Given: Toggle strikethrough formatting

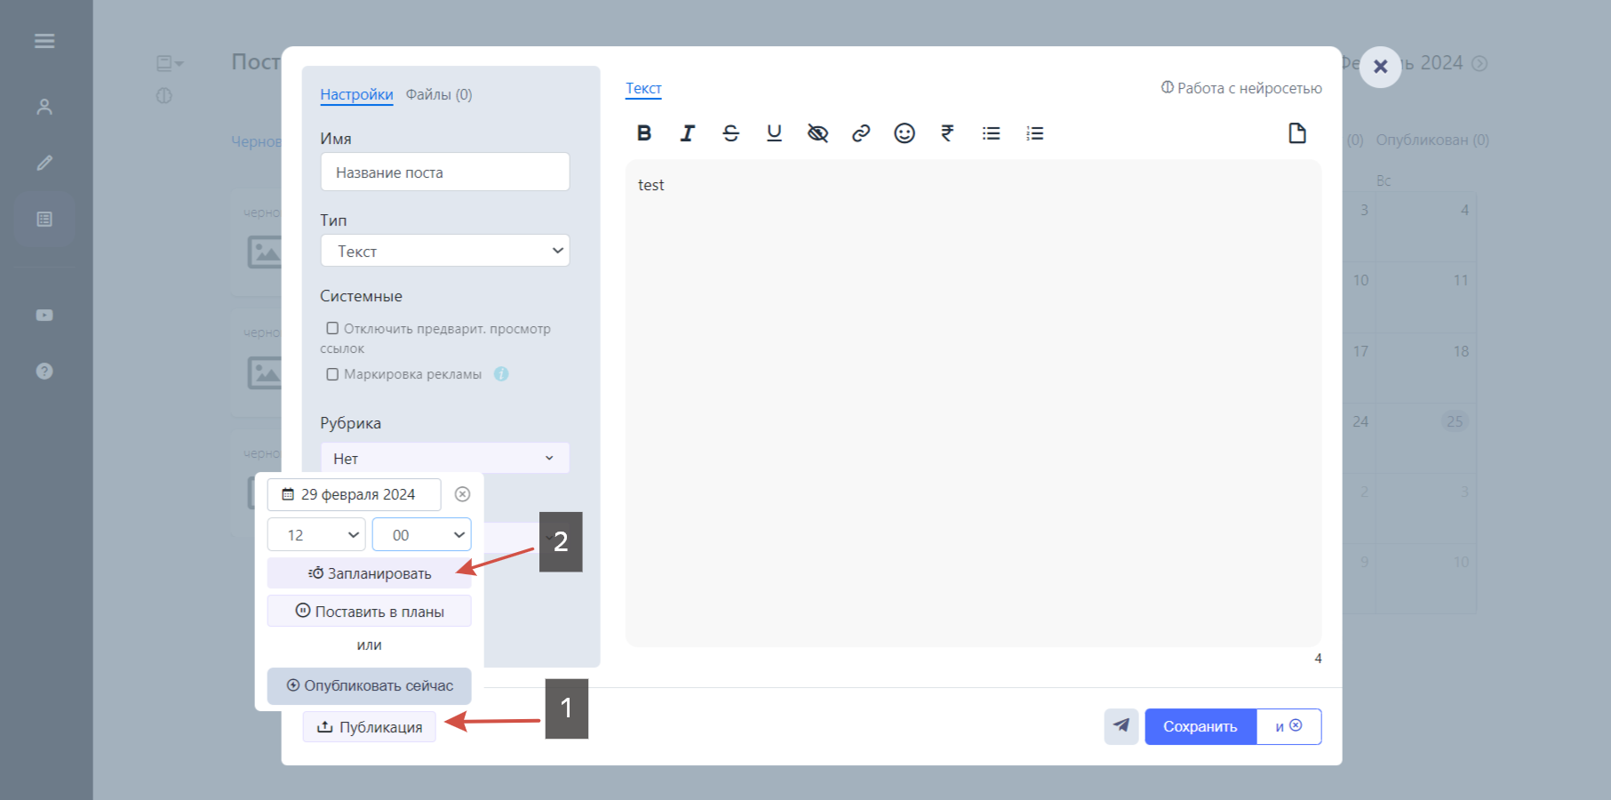Looking at the screenshot, I should coord(730,133).
